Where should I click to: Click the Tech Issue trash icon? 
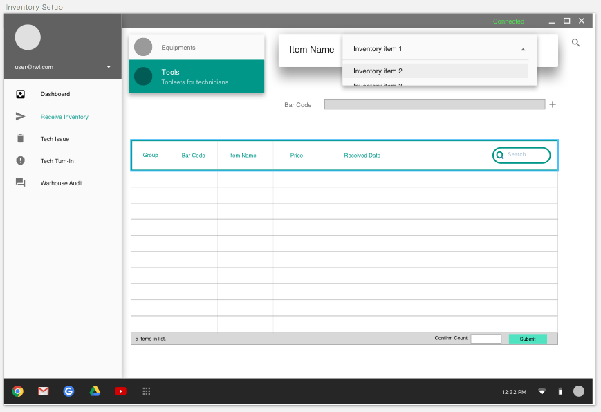pos(21,139)
